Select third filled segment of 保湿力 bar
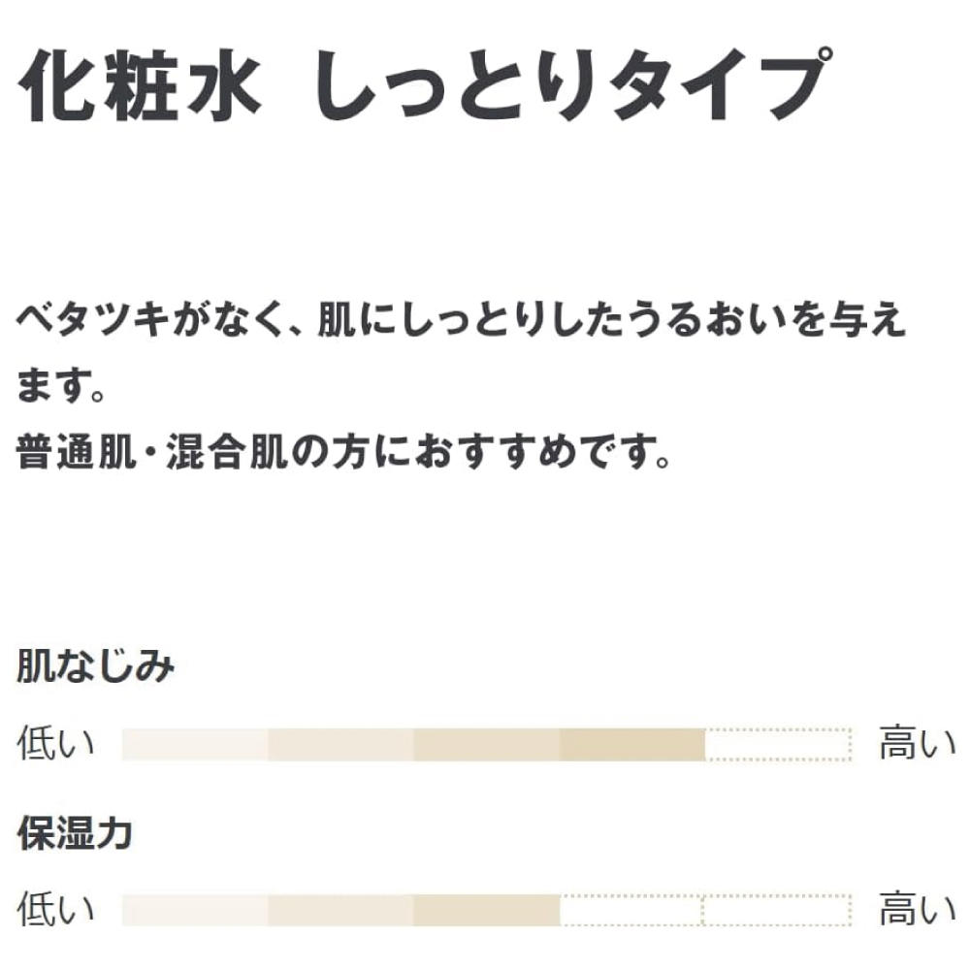Image resolution: width=970 pixels, height=970 pixels. pos(486,910)
